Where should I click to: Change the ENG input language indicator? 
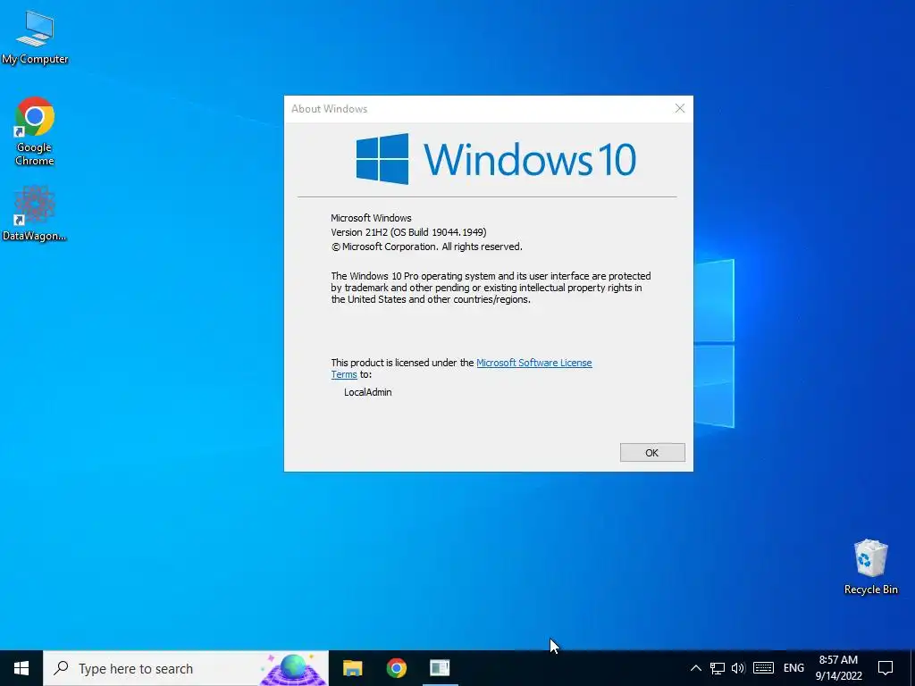[x=793, y=668]
